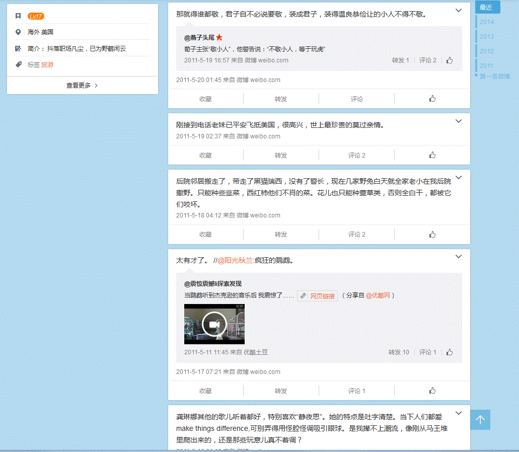Click thumbs-up on the 燕子头尾 quoted post
519x452 pixels.
pyautogui.click(x=450, y=60)
